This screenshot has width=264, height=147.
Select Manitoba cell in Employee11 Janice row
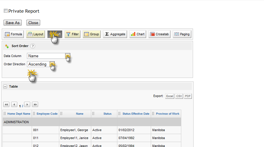(x=166, y=138)
